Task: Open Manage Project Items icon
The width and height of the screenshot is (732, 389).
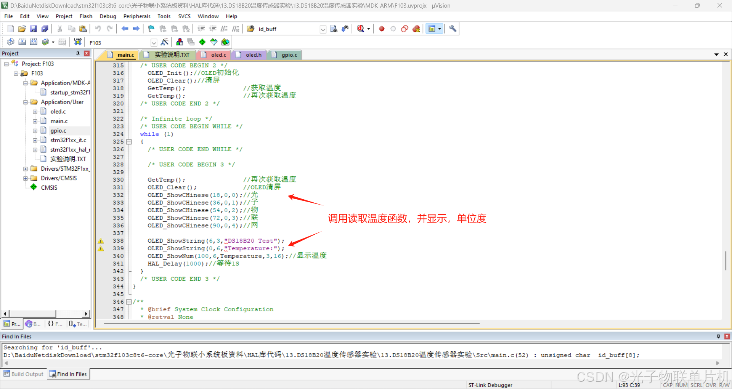Action: pos(180,42)
